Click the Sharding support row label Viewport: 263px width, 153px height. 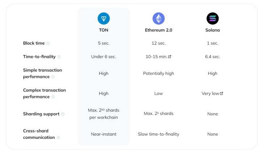(x=41, y=114)
